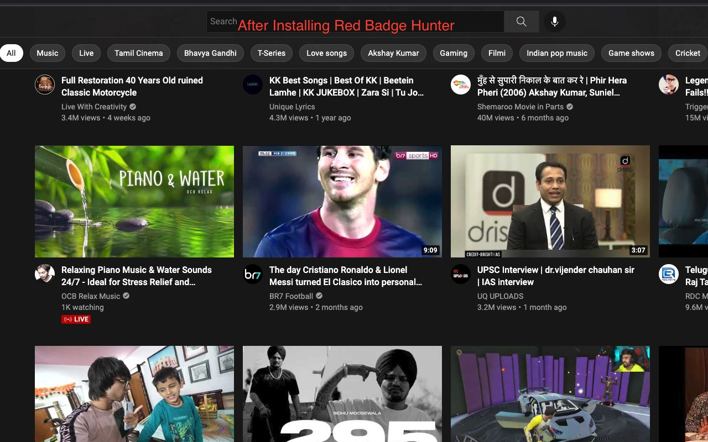Viewport: 708px width, 442px height.
Task: Switch to Gaming category chip
Action: click(454, 53)
